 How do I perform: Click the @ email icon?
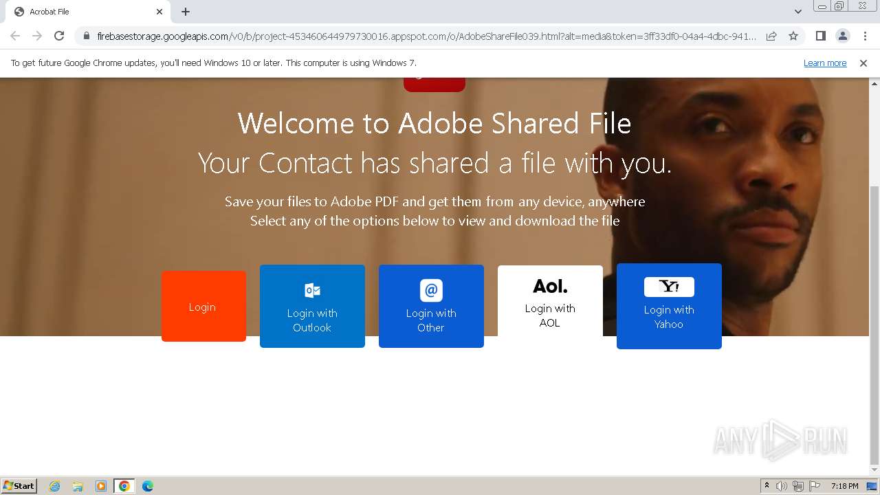[431, 290]
